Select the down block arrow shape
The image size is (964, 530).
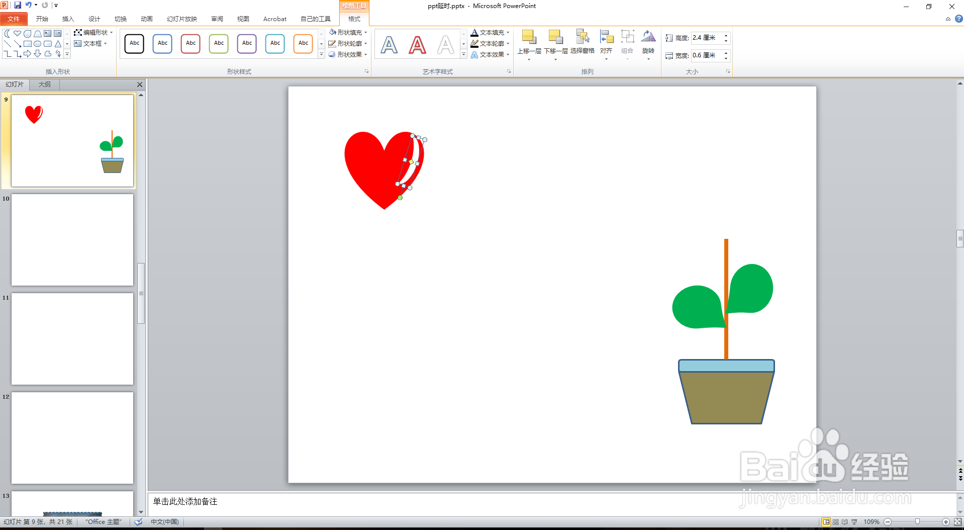(38, 53)
